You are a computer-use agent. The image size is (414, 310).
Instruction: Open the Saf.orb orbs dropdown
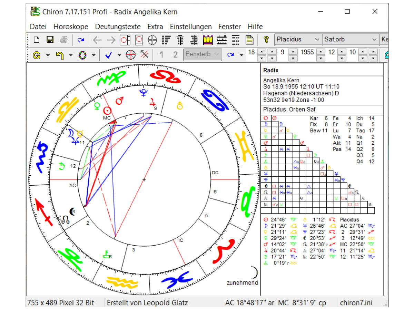click(375, 39)
